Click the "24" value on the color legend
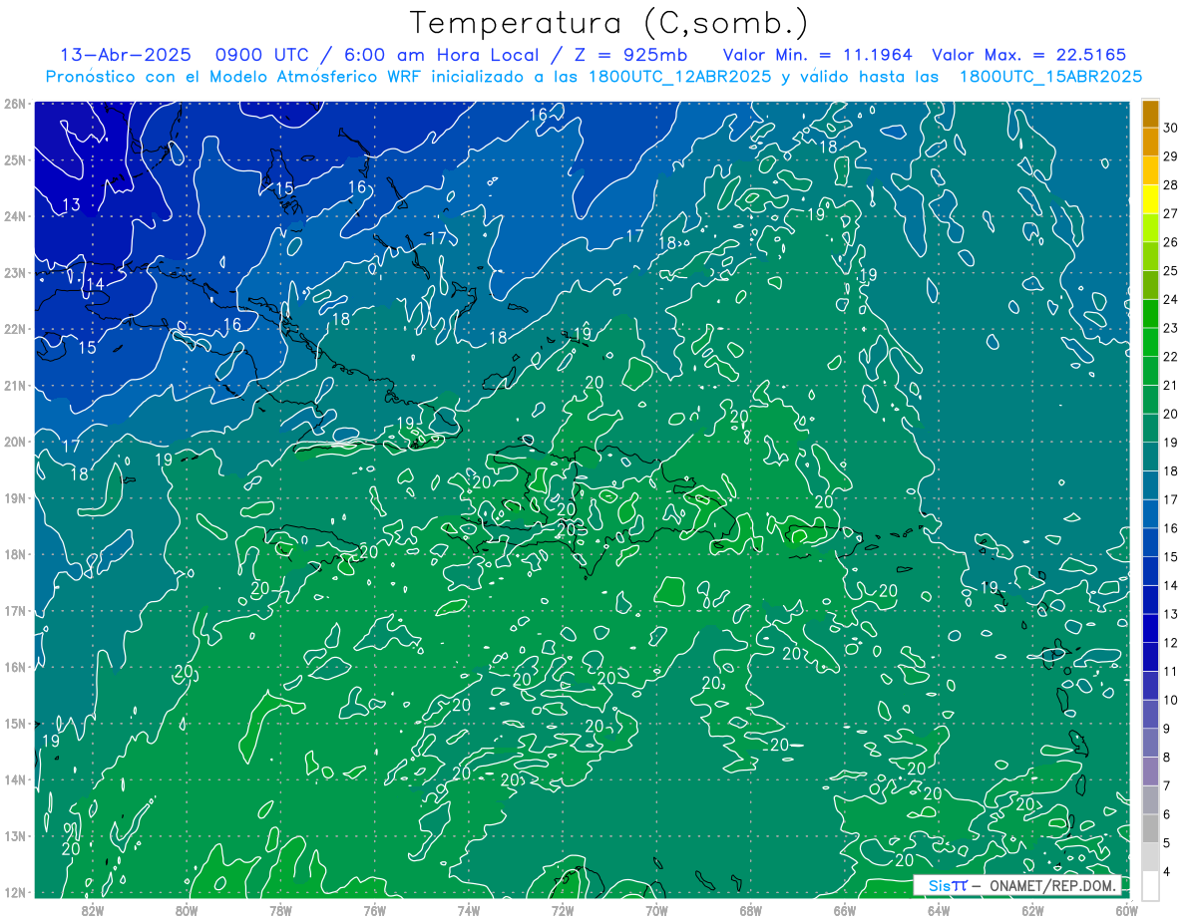 tap(1171, 299)
